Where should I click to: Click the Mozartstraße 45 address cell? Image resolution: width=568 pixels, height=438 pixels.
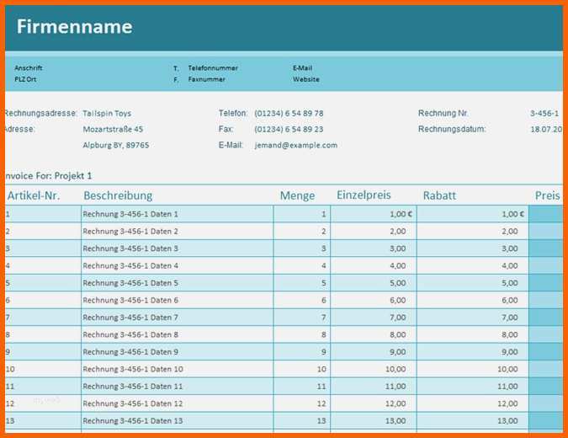[x=113, y=130]
